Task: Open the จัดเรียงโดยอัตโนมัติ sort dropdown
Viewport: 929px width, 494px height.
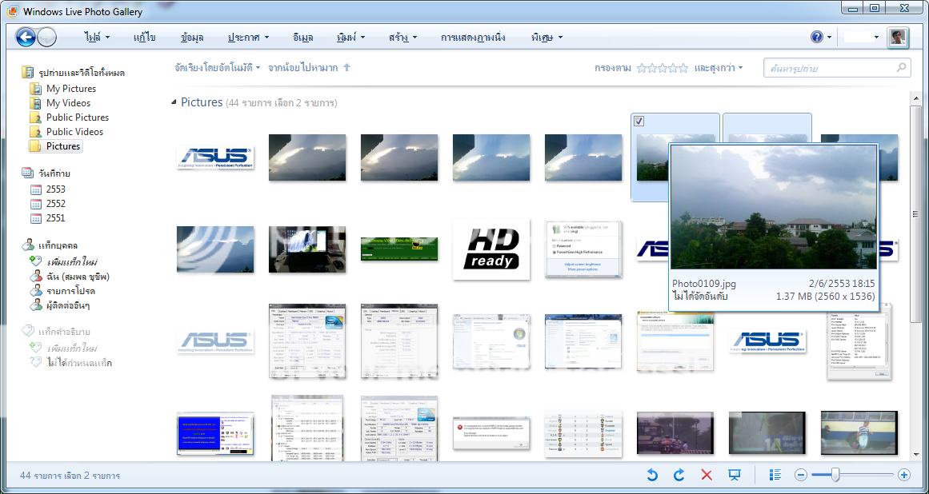Action: [218, 68]
